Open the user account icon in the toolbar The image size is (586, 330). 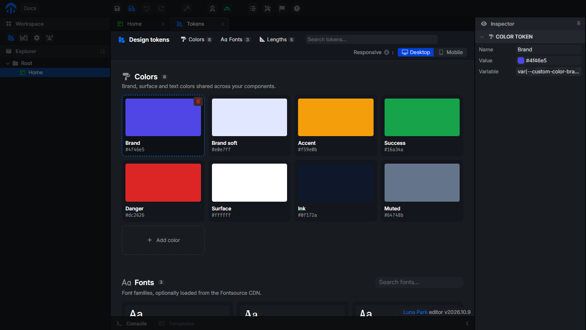click(212, 8)
